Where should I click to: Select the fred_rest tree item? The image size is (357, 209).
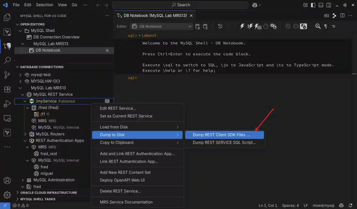[x=49, y=154]
